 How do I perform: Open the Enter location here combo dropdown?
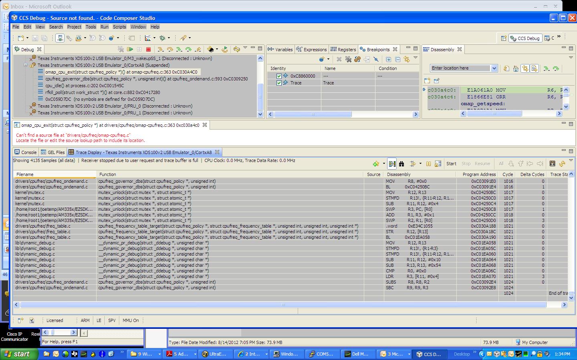point(494,68)
